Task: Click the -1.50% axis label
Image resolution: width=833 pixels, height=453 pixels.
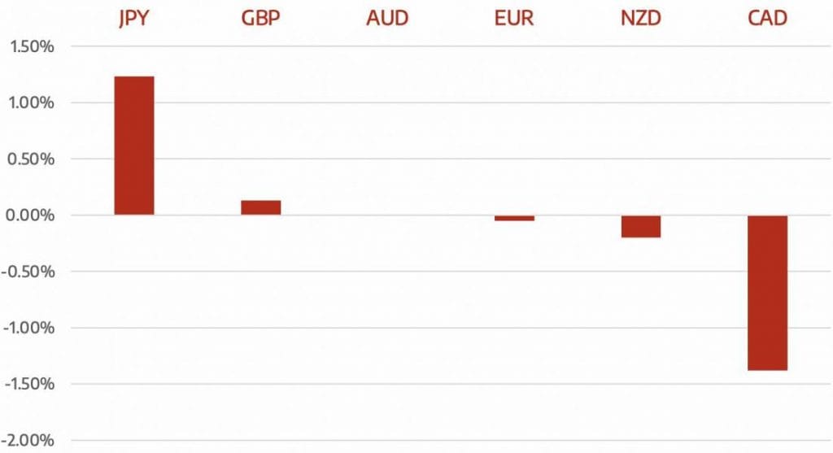Action: (29, 384)
